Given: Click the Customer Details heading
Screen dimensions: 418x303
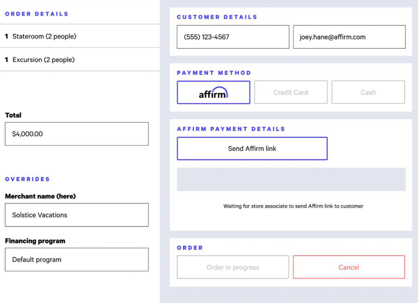Looking at the screenshot, I should [x=217, y=17].
